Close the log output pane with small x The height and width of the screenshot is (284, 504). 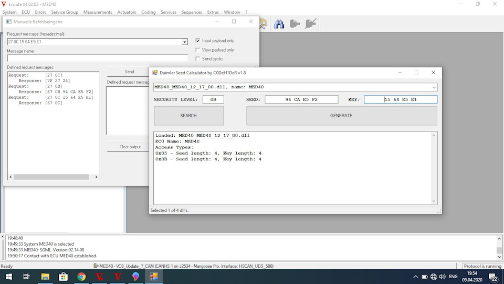3,237
